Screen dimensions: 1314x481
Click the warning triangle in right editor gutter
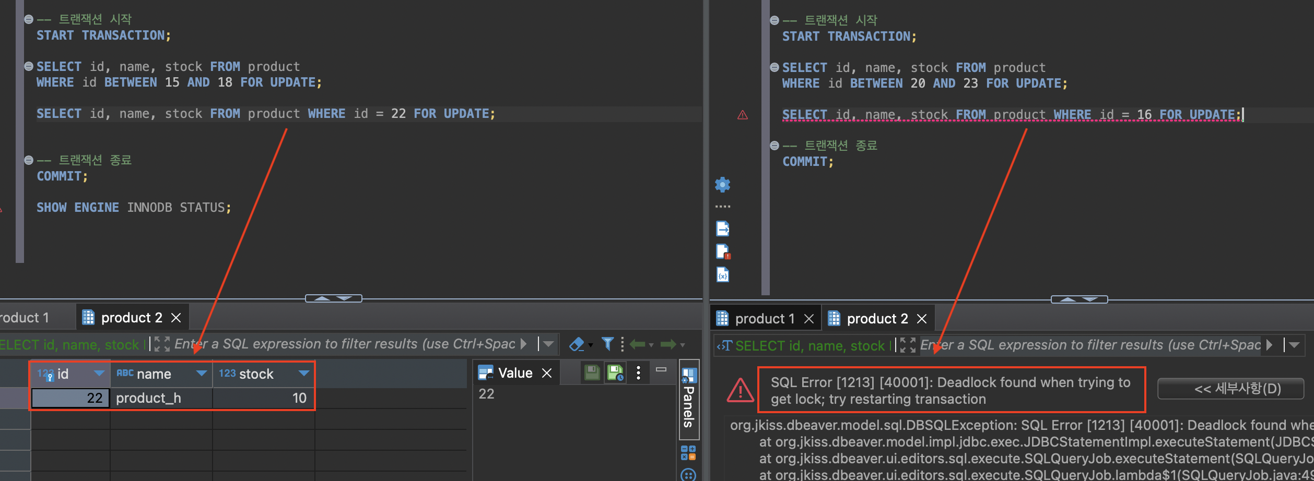click(x=743, y=115)
